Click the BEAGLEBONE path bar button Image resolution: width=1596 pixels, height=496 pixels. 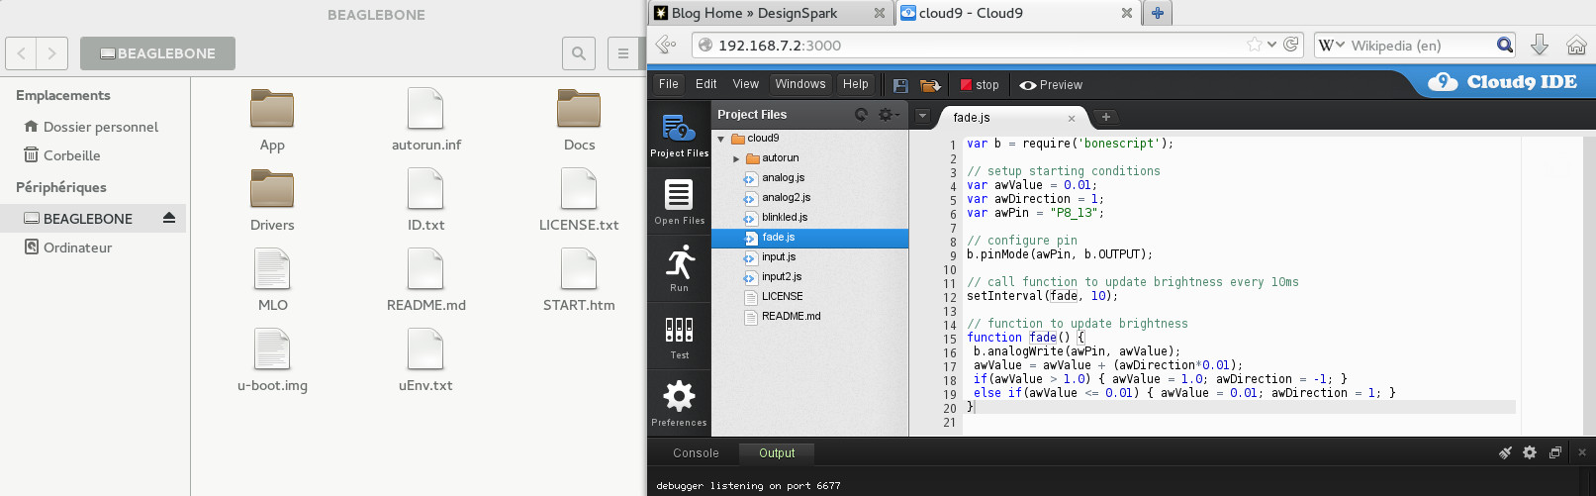157,53
